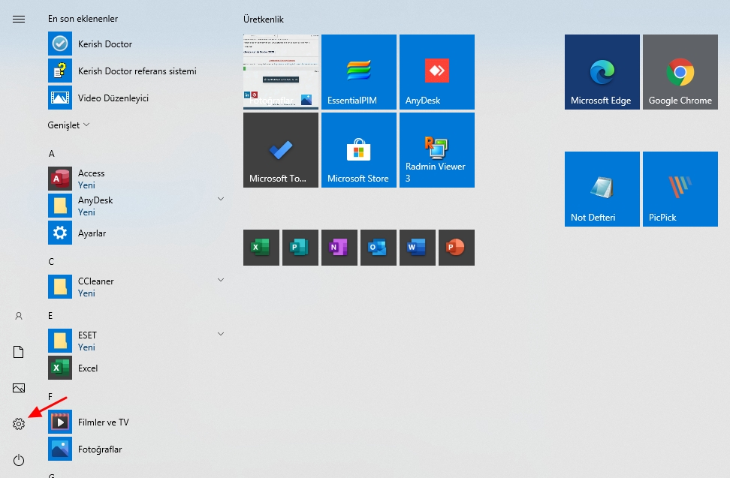The image size is (730, 478).
Task: Open the small Word tile
Action: [x=418, y=248]
